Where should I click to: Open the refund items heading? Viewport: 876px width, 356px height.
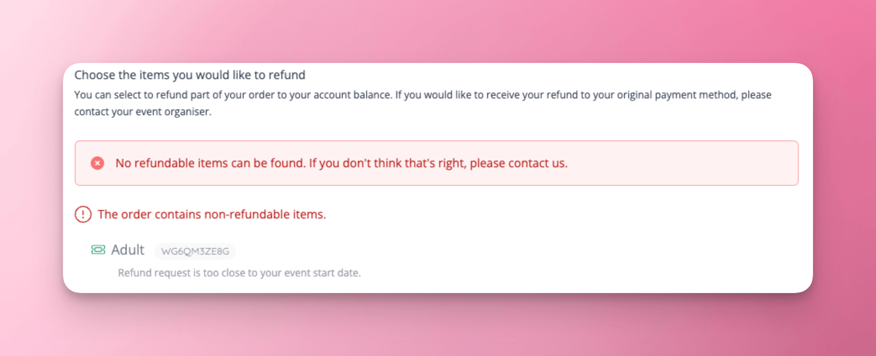190,75
